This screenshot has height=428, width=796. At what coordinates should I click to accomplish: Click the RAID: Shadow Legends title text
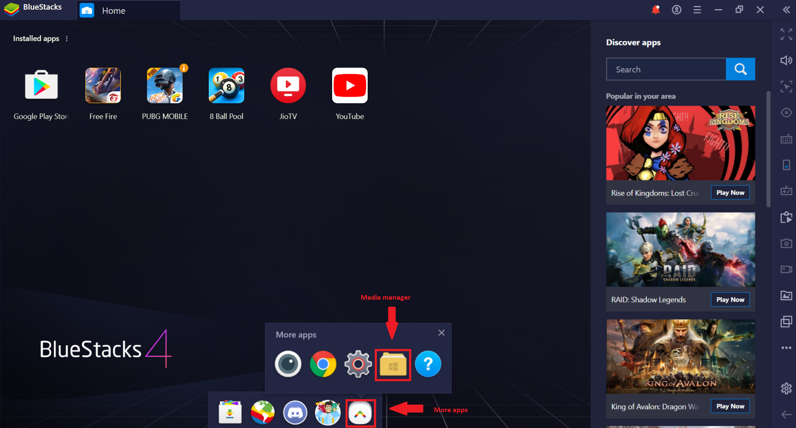[648, 300]
